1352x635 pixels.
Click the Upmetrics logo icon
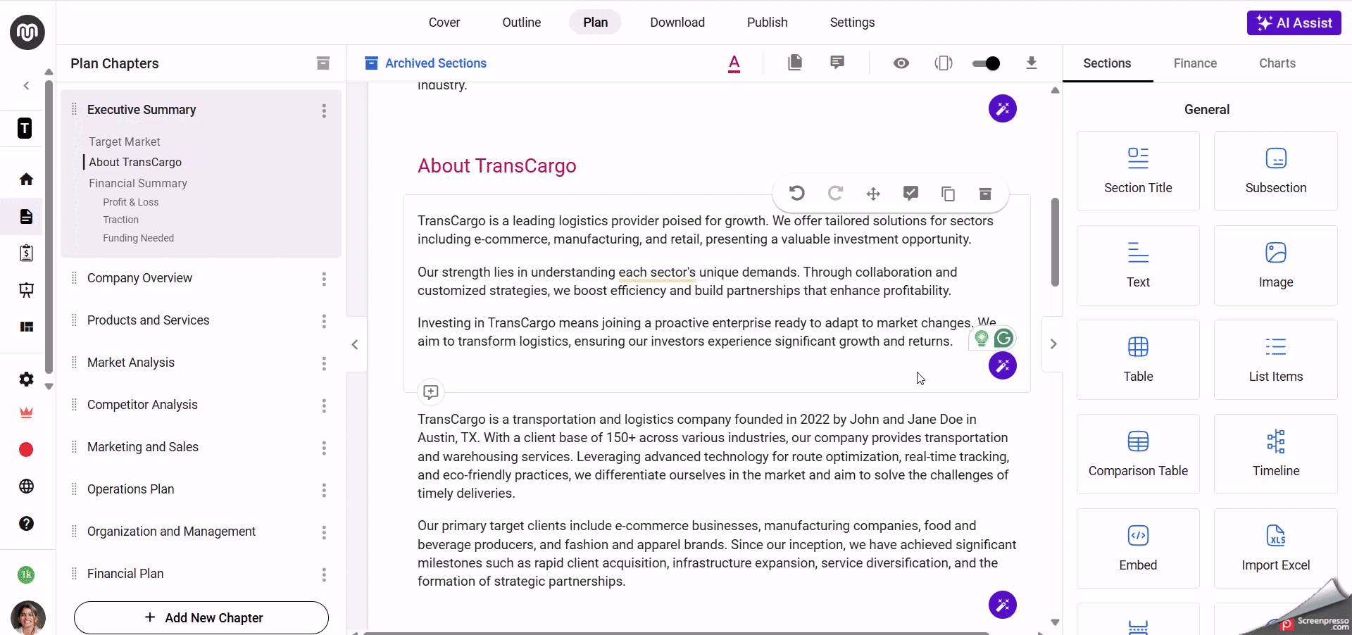pyautogui.click(x=27, y=32)
